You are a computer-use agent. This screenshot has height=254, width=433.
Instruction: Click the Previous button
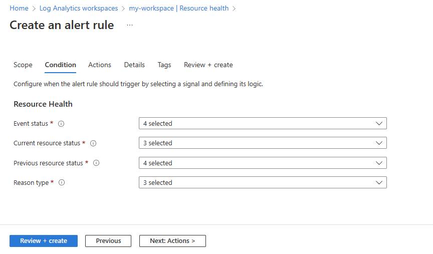(108, 241)
